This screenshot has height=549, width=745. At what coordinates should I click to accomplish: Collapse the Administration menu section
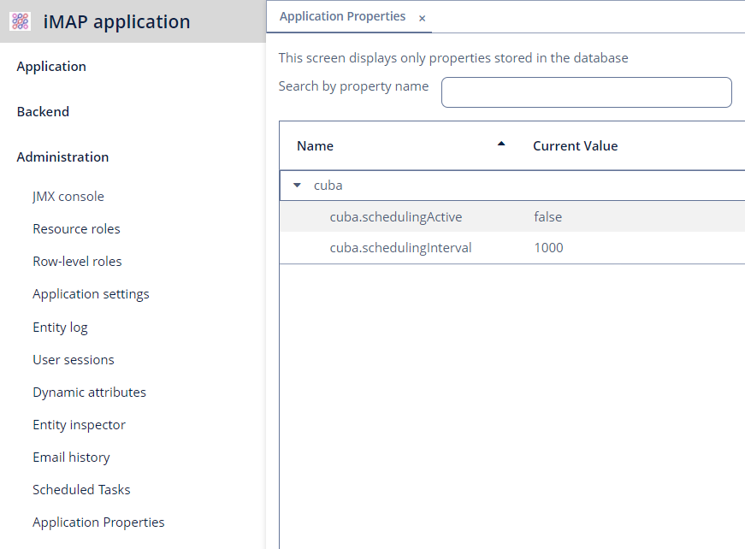[x=62, y=157]
